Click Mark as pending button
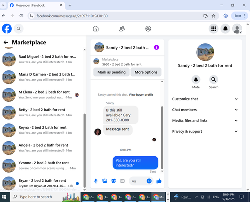This screenshot has width=250, height=202. tap(111, 72)
